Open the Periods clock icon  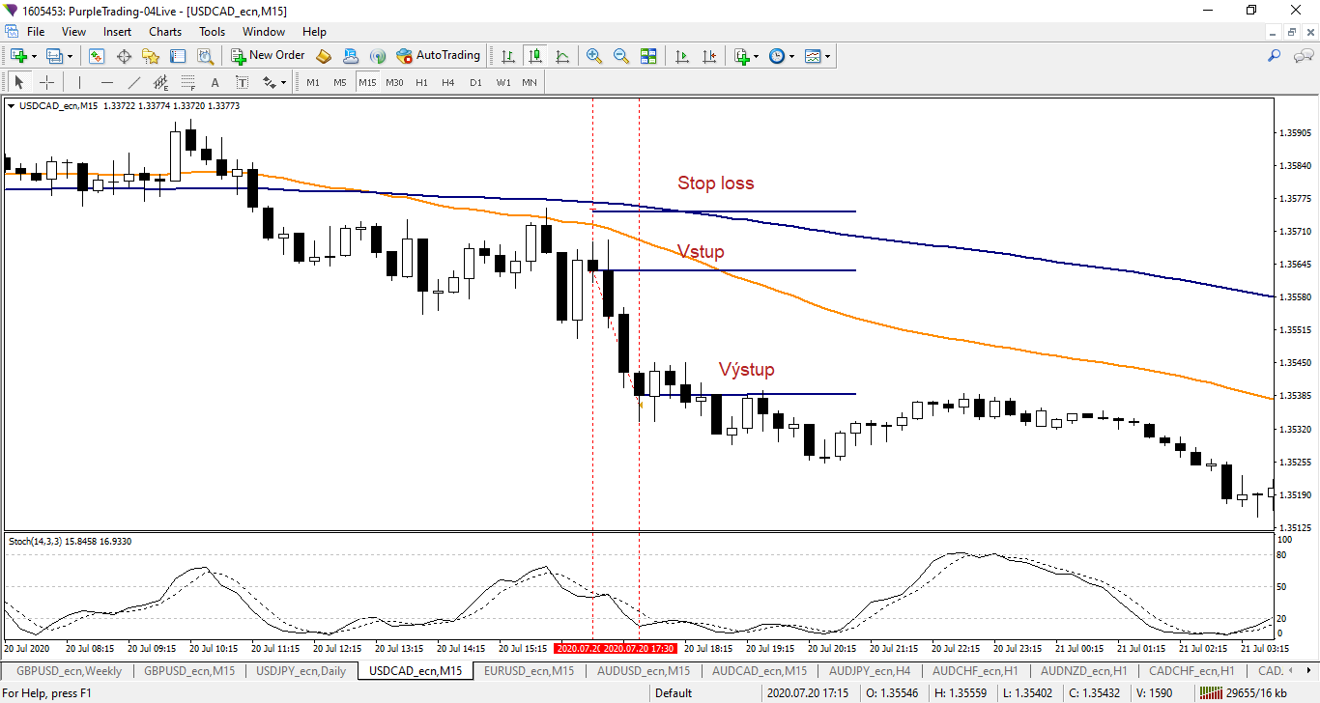[777, 56]
